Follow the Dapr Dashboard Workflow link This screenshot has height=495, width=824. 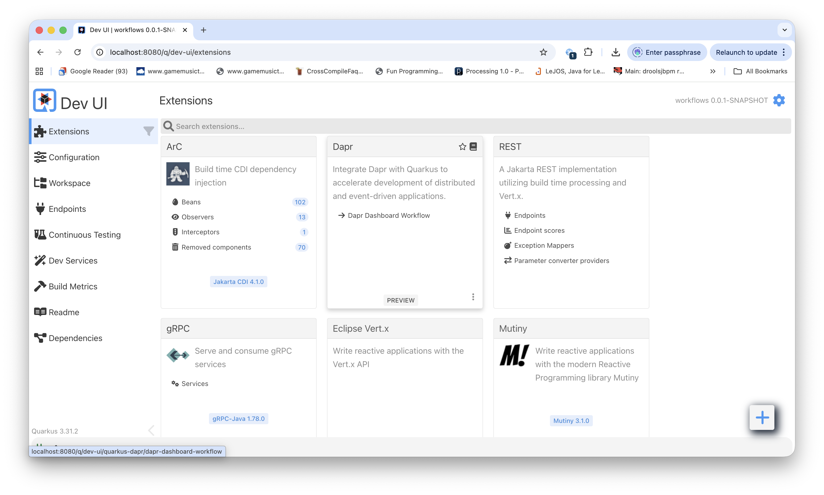tap(389, 215)
